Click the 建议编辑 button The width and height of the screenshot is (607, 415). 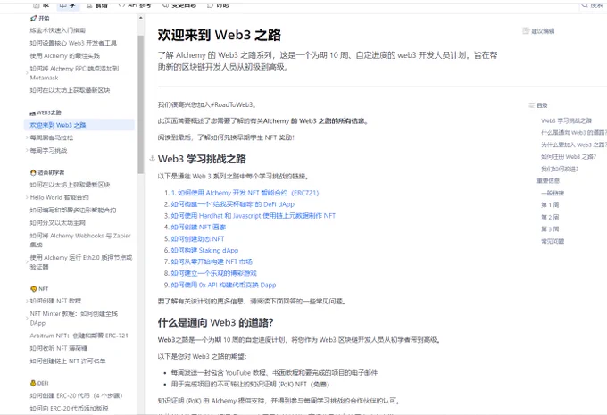point(538,31)
